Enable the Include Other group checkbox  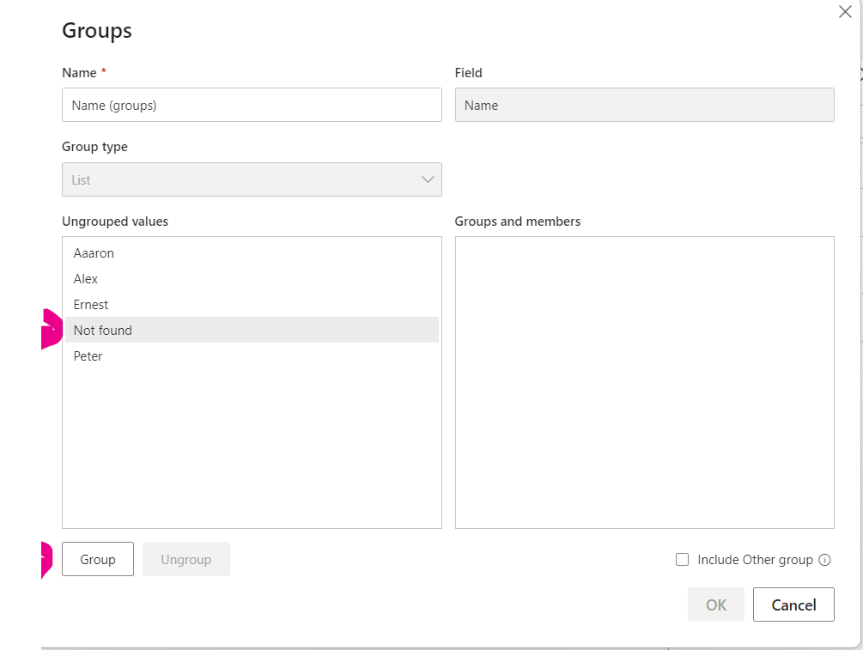(682, 560)
